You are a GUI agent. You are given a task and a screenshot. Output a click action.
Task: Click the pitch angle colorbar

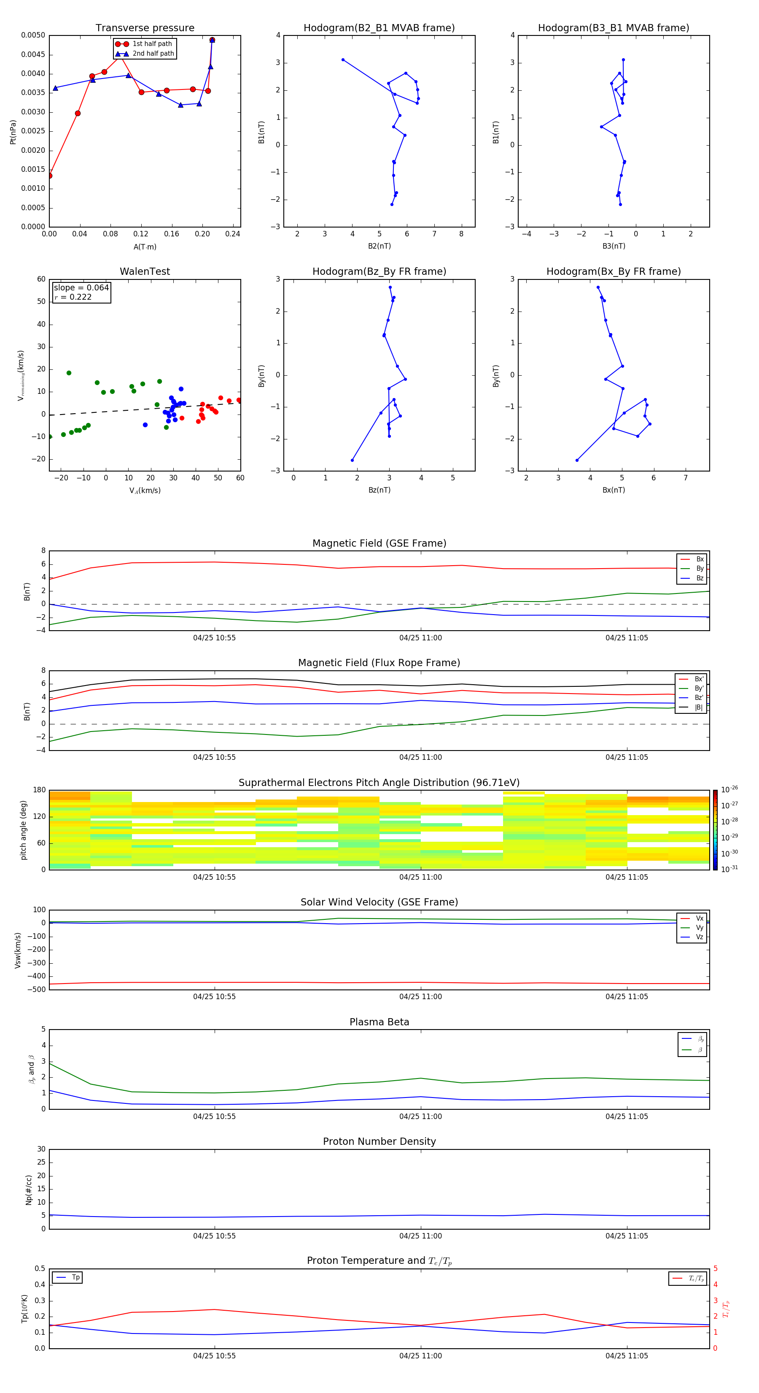[715, 830]
